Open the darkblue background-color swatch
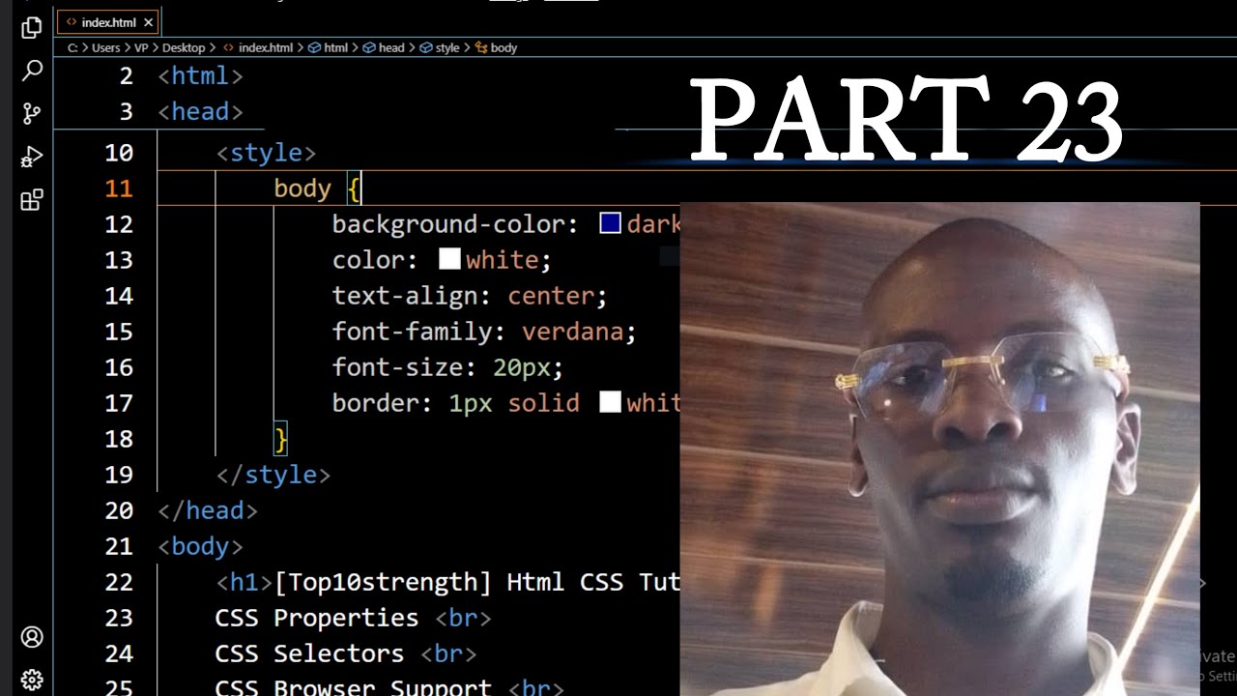Screen dimensions: 1237x696 coord(610,224)
